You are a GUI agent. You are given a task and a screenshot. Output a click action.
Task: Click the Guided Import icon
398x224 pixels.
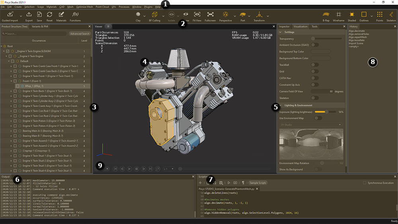11,14
